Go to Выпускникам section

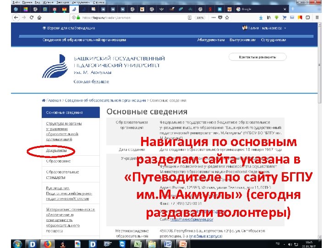coord(242,40)
